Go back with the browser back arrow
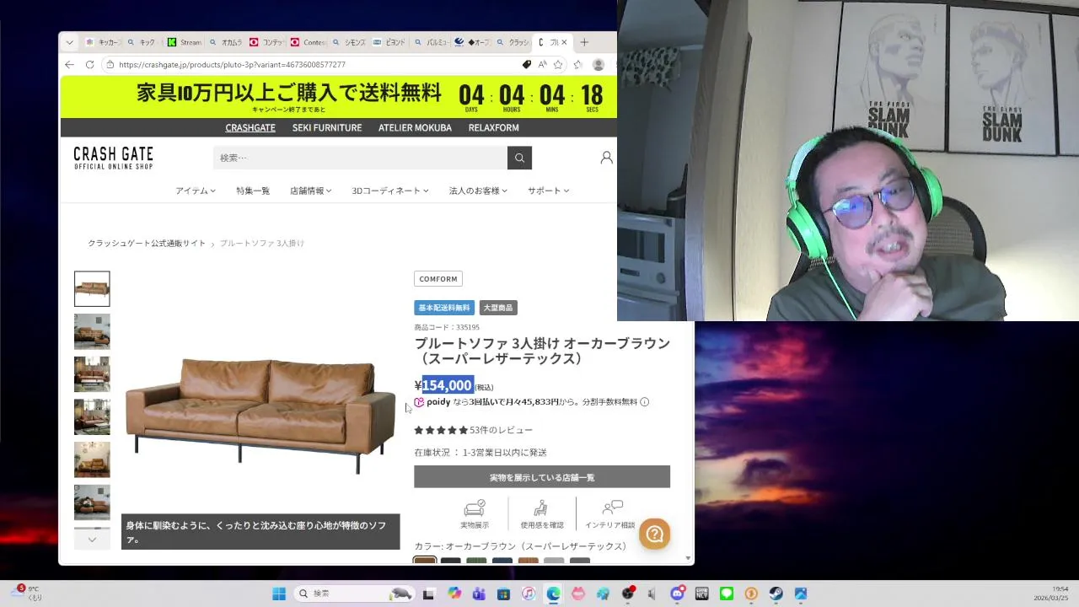The height and width of the screenshot is (607, 1079). (69, 64)
